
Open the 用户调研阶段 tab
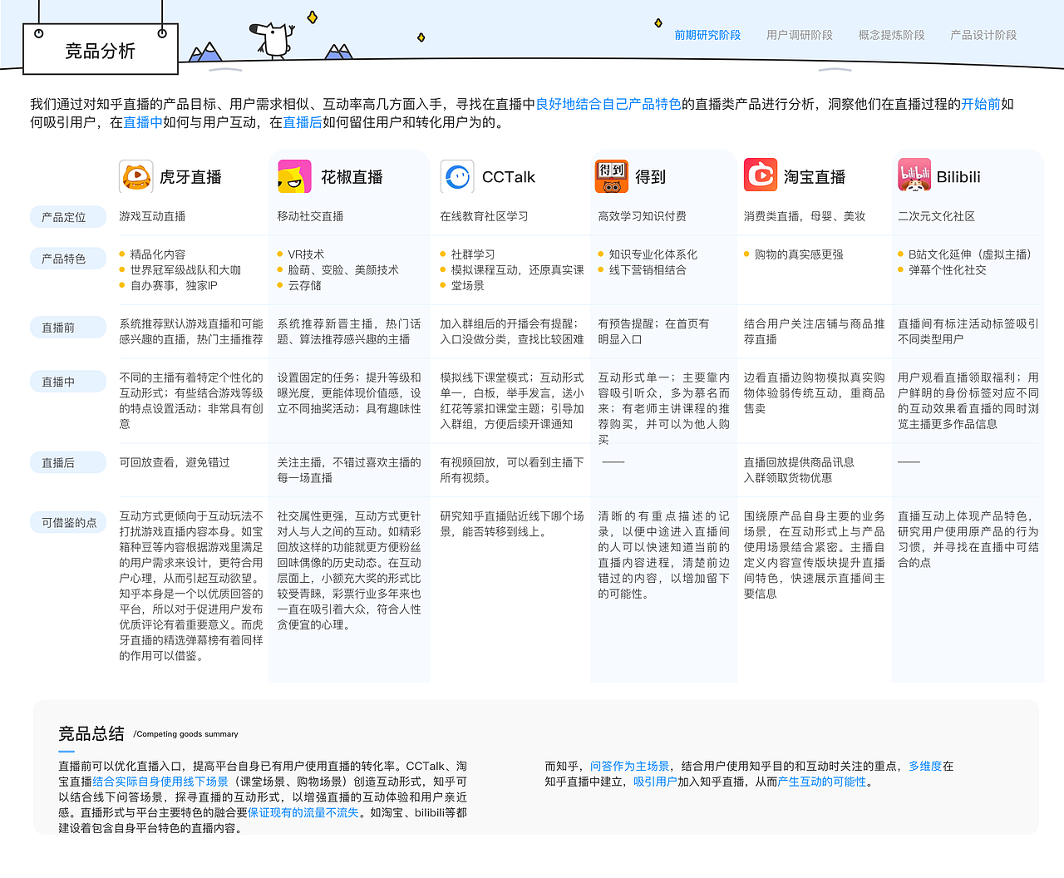800,35
